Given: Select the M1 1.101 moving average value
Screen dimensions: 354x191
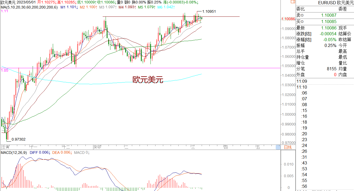Looking at the screenshot, I should [x=69, y=7].
